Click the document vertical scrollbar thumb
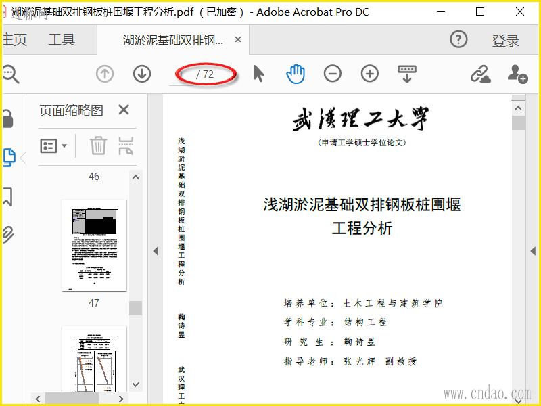The width and height of the screenshot is (541, 406). click(x=518, y=123)
